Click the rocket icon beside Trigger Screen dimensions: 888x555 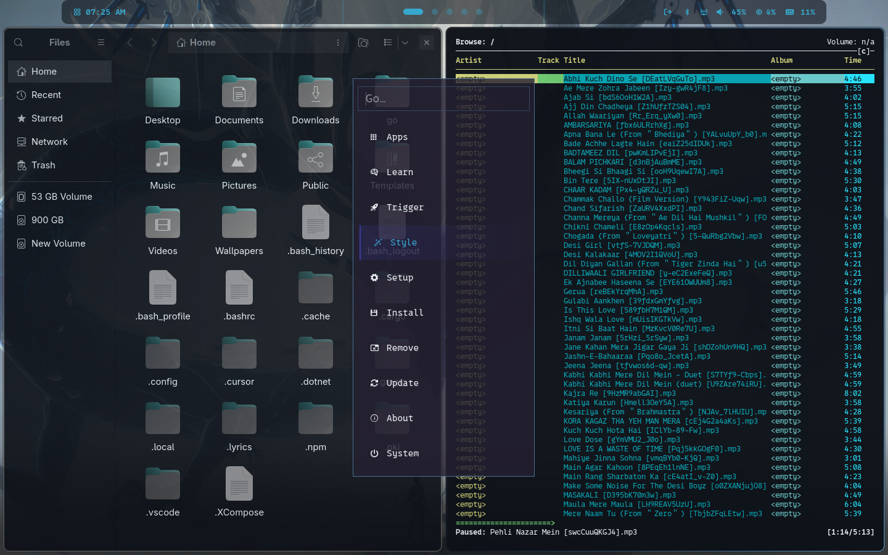[374, 207]
